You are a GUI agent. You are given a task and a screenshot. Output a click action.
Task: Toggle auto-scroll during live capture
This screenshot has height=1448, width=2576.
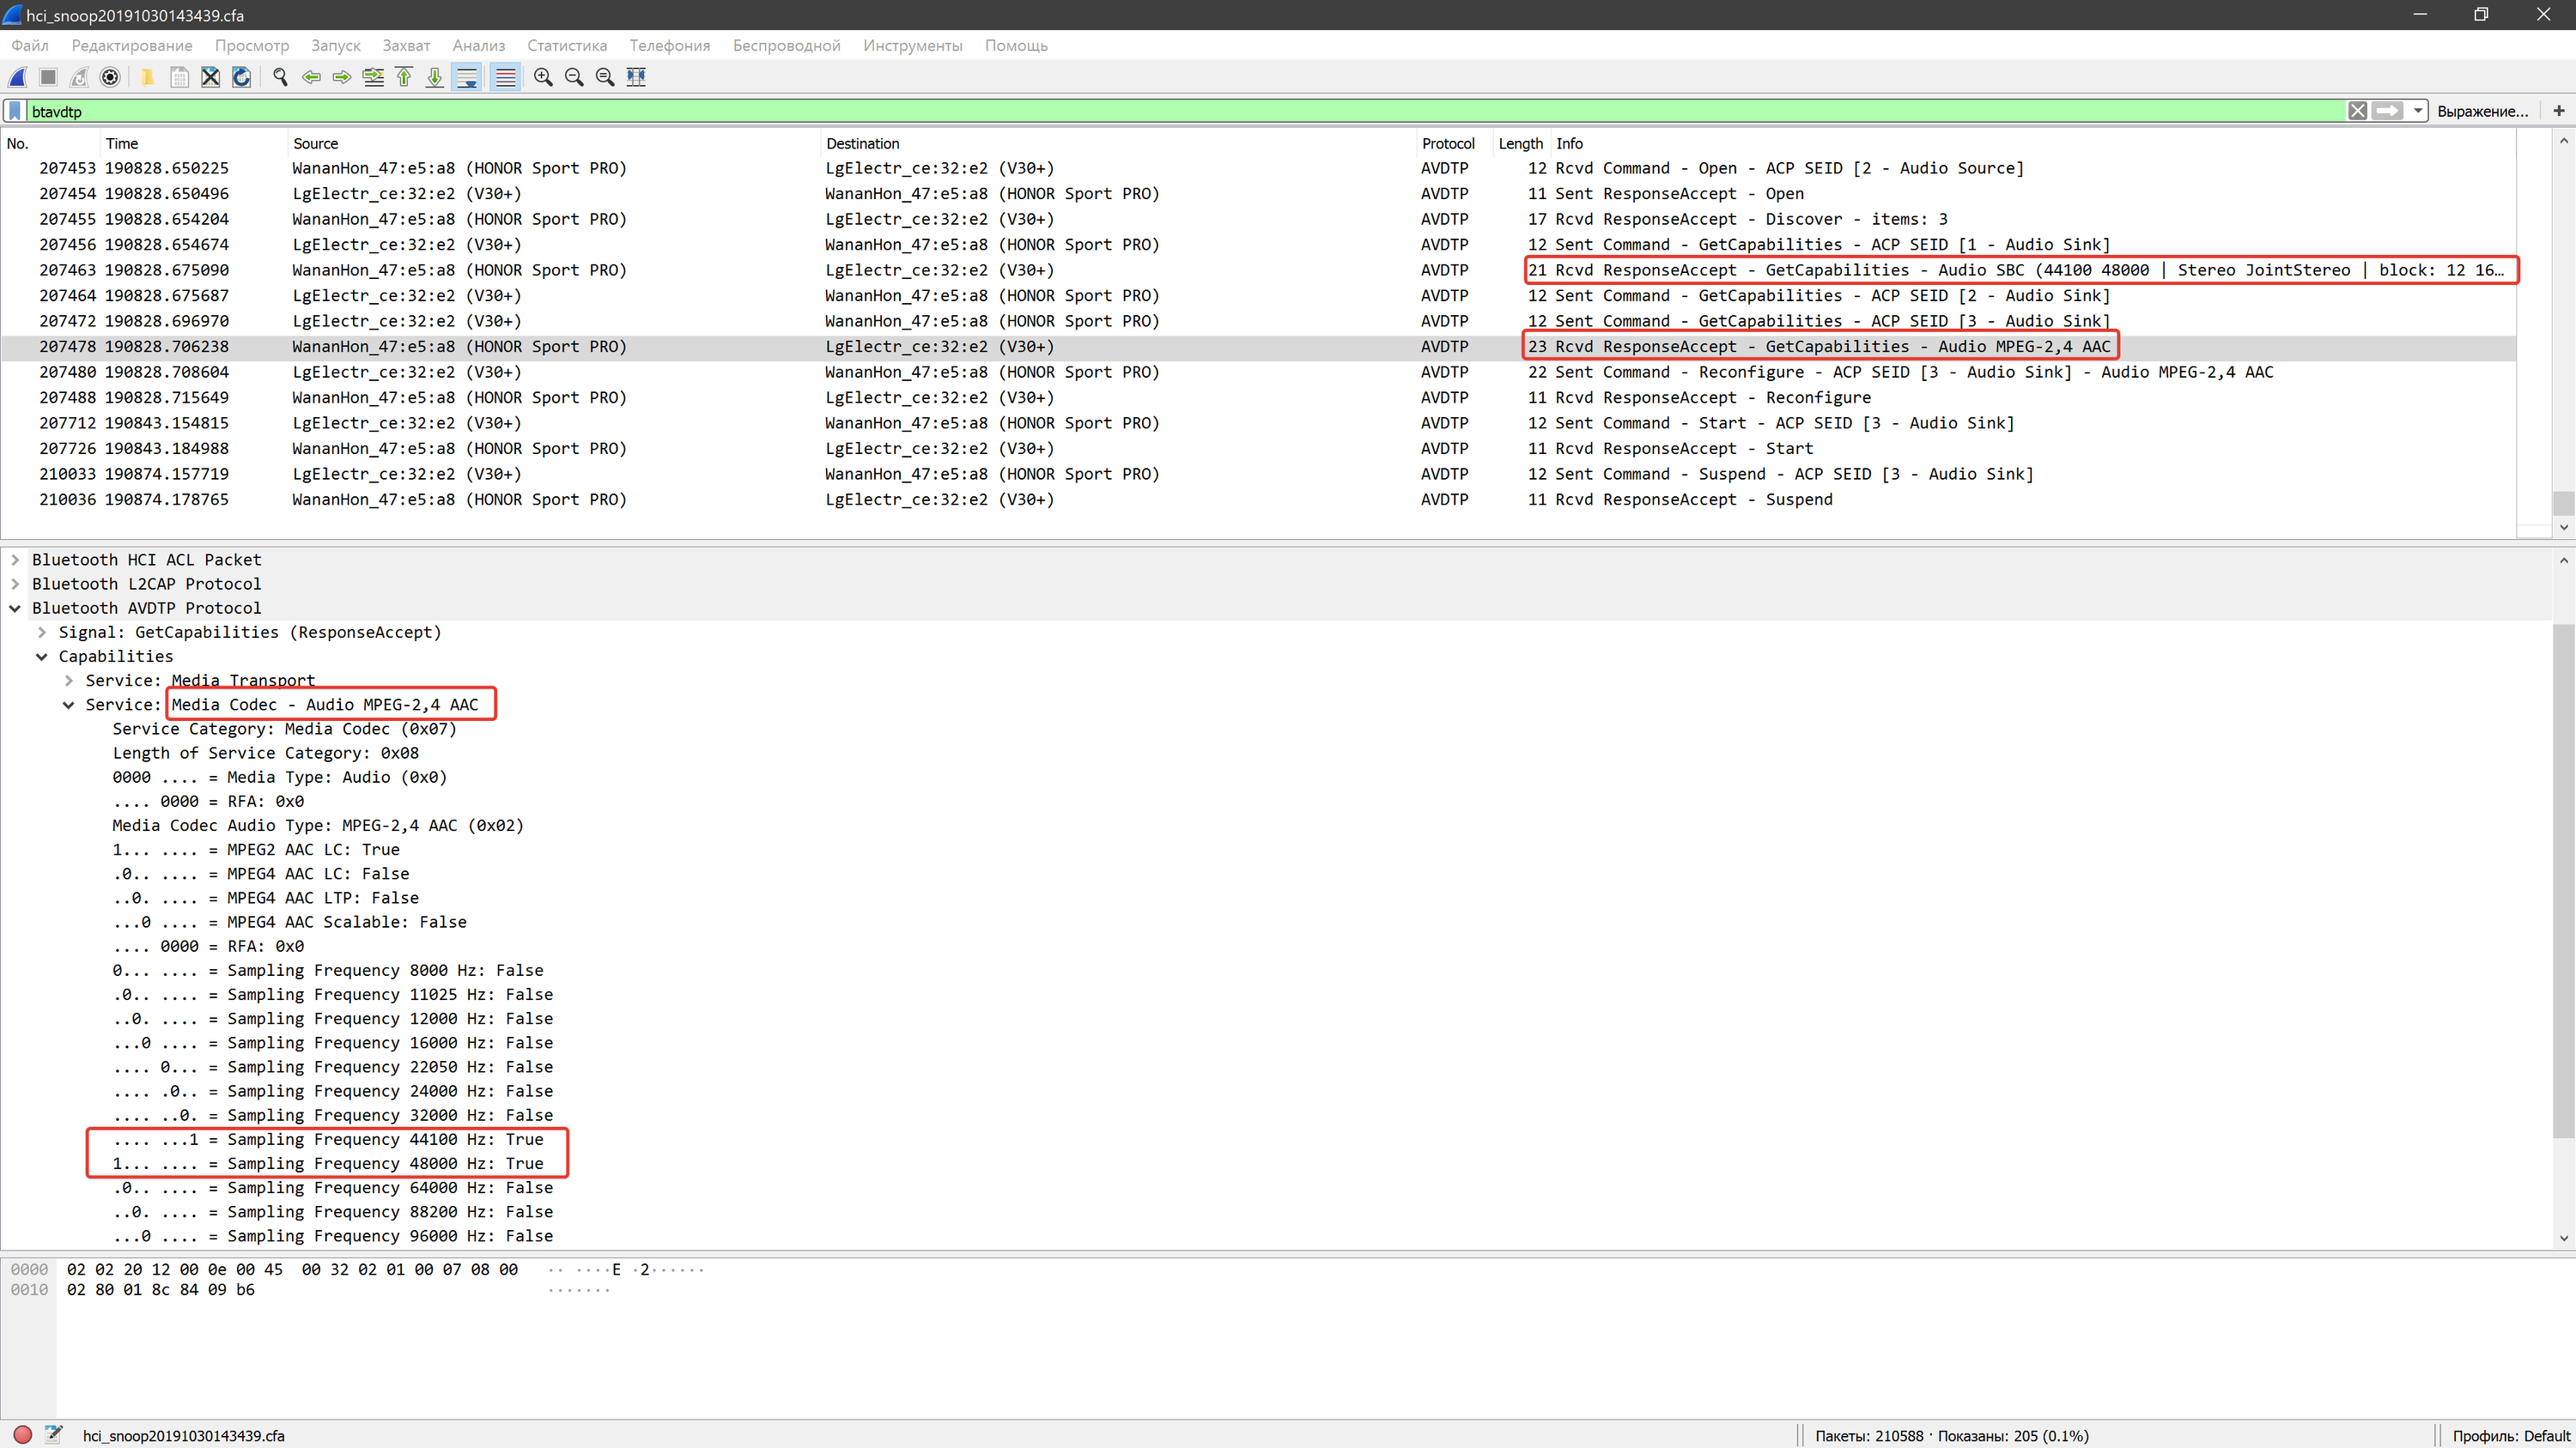[x=467, y=77]
